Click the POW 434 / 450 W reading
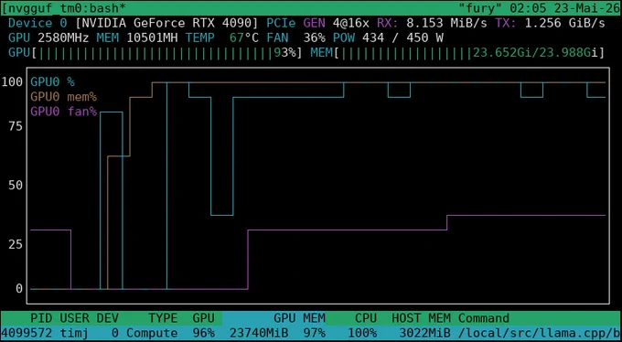 (x=388, y=38)
